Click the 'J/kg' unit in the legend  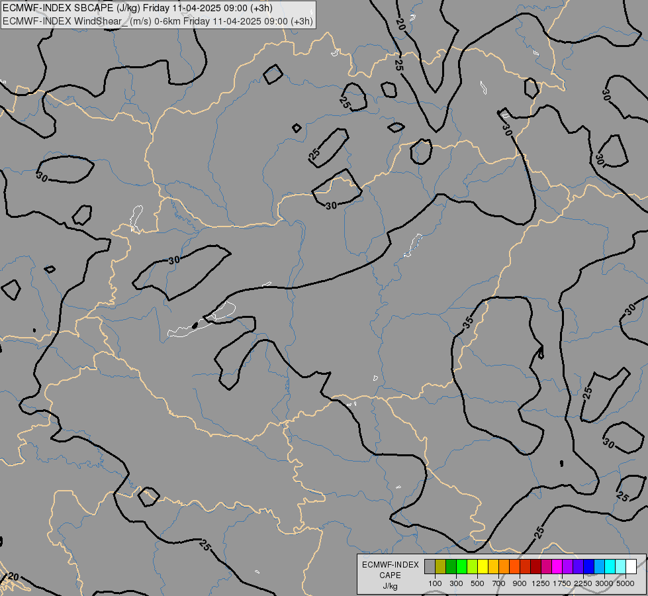tap(390, 587)
